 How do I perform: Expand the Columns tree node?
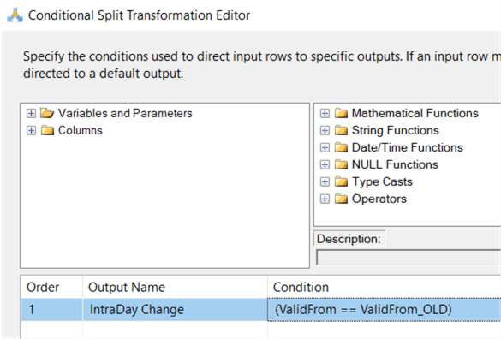(31, 130)
